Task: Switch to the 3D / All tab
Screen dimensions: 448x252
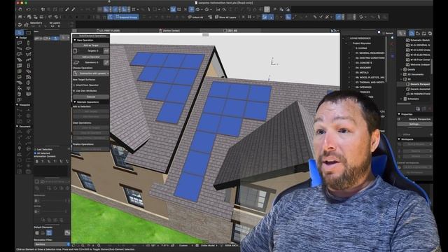Action: [x=230, y=30]
